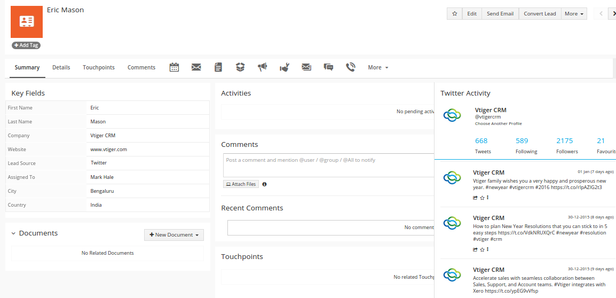
Task: Click the Choose Another Profile link
Action: point(498,124)
